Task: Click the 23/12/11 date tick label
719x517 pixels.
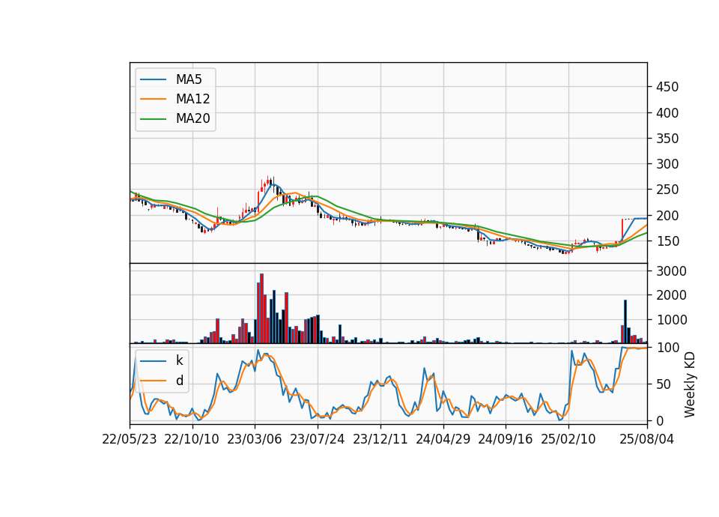Action: (380, 439)
